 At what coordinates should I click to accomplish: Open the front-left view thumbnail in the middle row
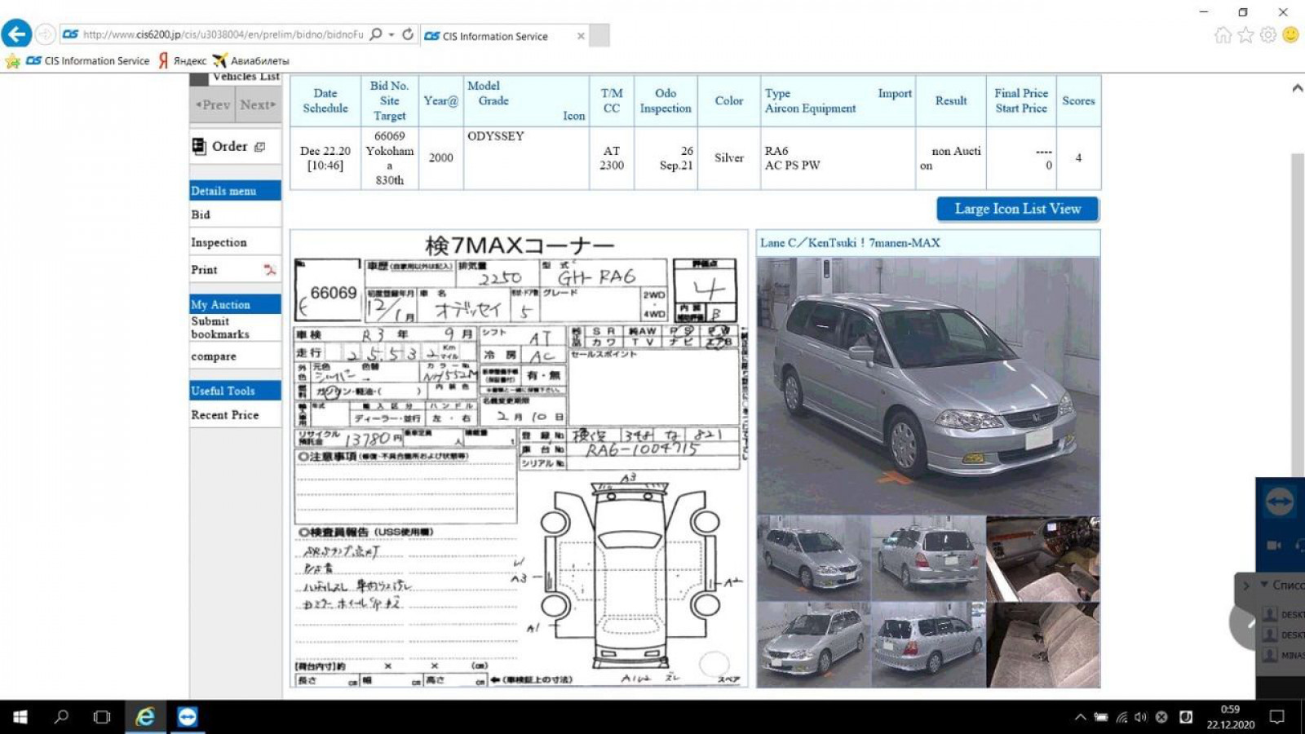813,558
